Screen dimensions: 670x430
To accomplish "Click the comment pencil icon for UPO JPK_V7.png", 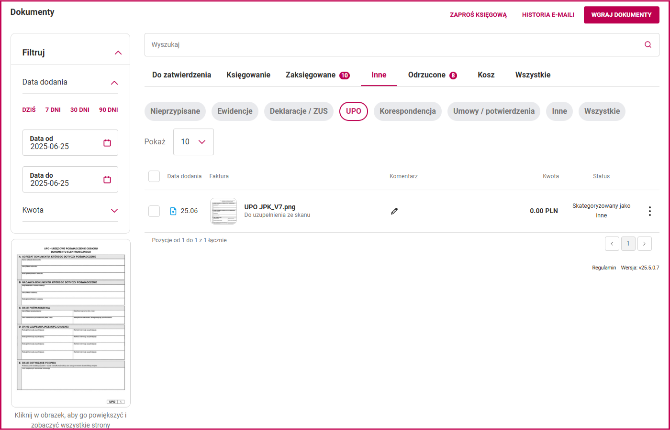I will coord(394,211).
